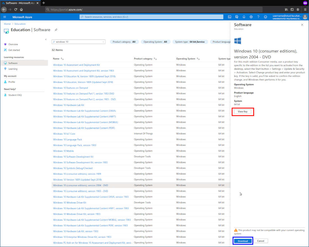Viewport: 309px width, 247px height.
Task: Open the Product category filter
Action: (x=124, y=42)
